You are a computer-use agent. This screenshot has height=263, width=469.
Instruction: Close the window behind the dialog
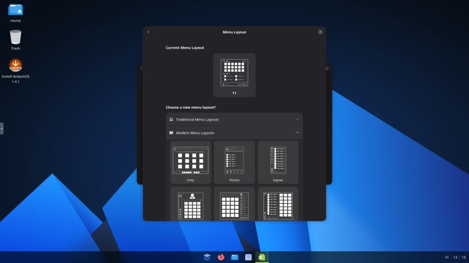[x=327, y=68]
